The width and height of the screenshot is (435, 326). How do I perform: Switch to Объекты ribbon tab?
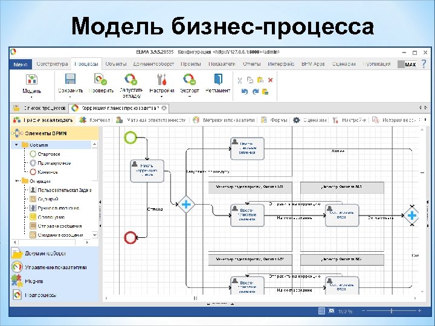[115, 64]
